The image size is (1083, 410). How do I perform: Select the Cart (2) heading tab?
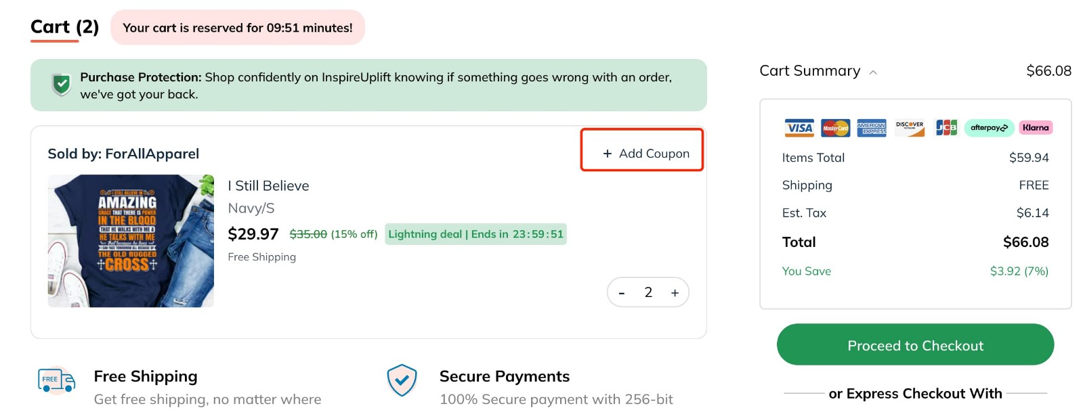coord(64,27)
